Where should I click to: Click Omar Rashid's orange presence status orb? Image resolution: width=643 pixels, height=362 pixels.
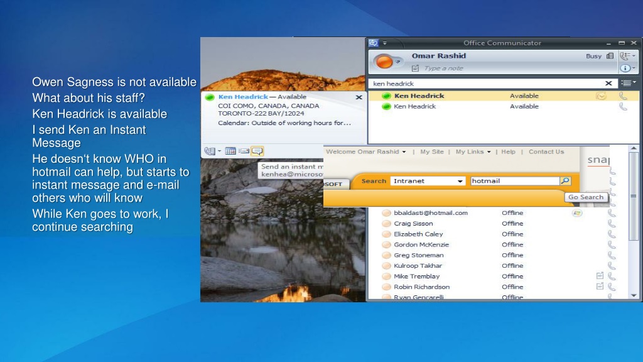coord(384,62)
